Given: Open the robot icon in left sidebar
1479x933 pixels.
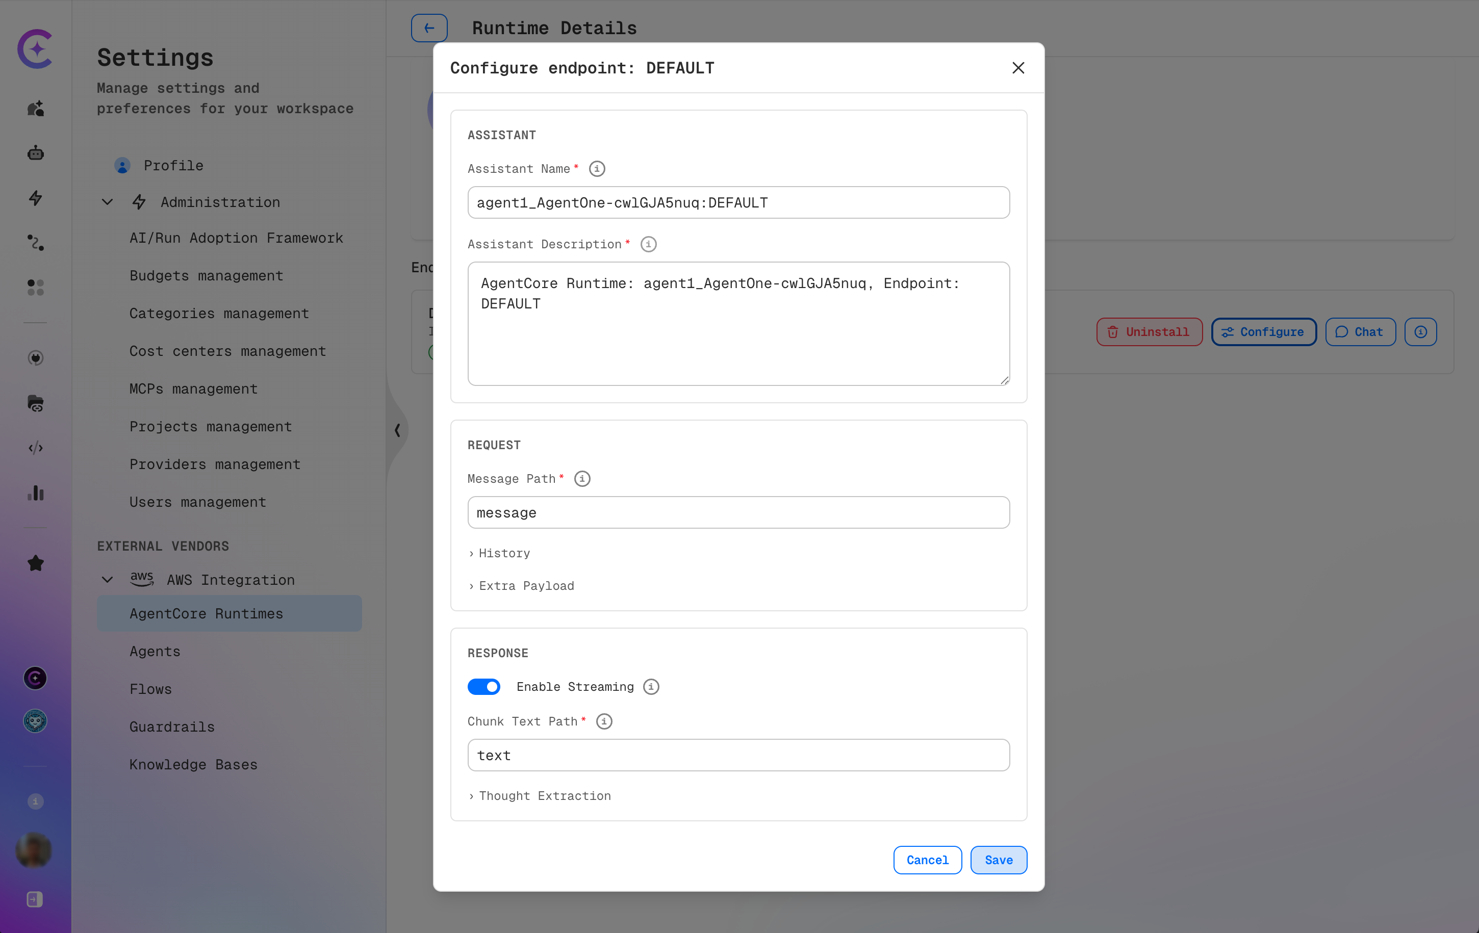Looking at the screenshot, I should (36, 153).
